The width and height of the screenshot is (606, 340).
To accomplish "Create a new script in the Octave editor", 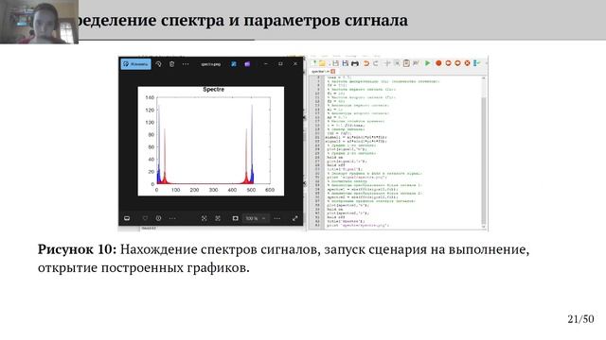I will [313, 63].
